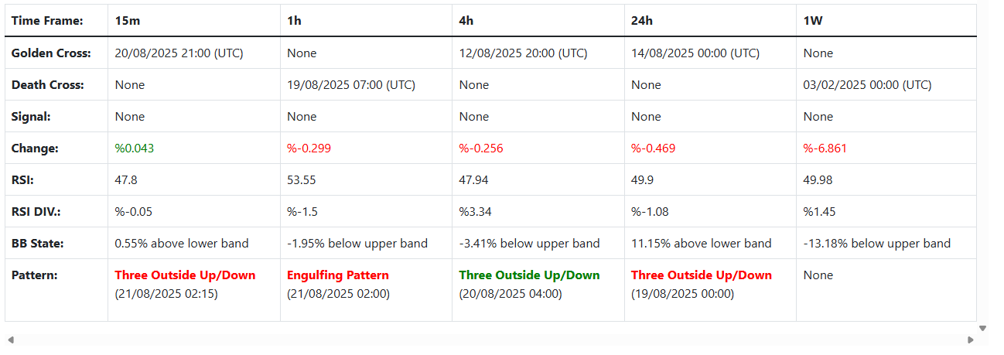This screenshot has width=1004, height=355.
Task: Select the 15m Golden Cross date cell
Action: [x=179, y=53]
